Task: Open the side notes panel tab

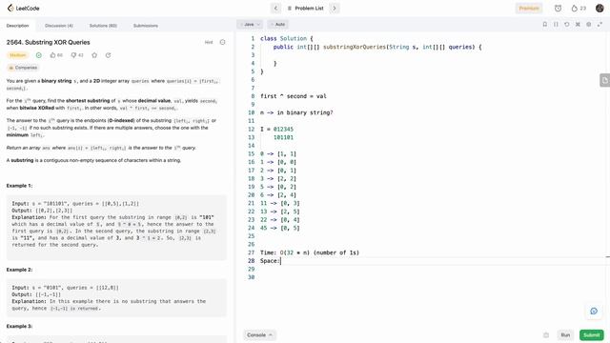Action: tap(605, 80)
